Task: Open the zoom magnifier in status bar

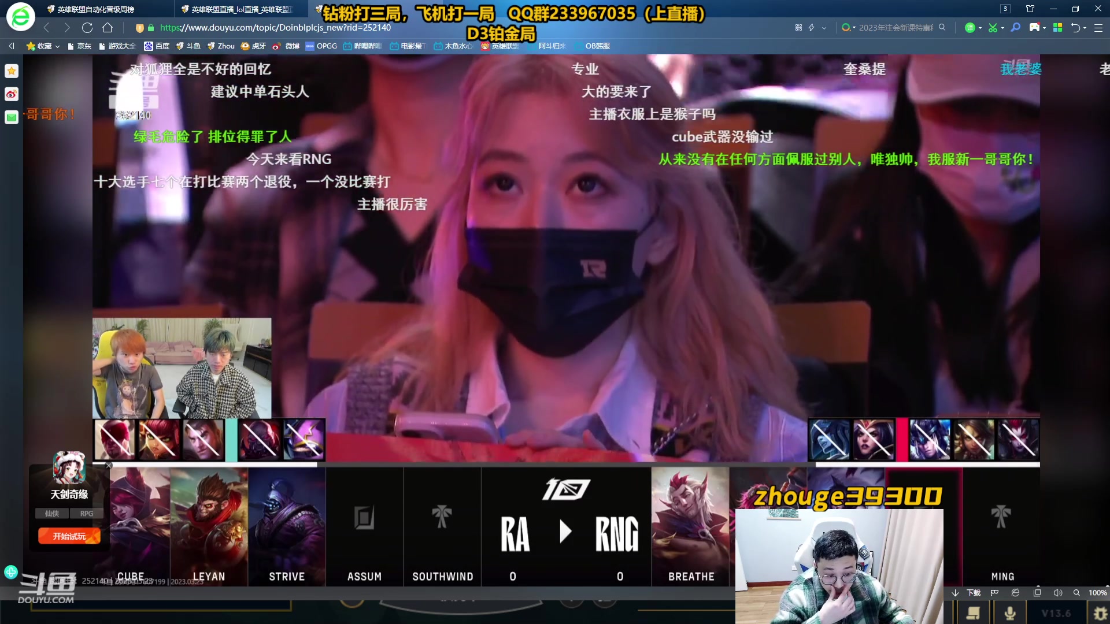Action: pos(1076,593)
